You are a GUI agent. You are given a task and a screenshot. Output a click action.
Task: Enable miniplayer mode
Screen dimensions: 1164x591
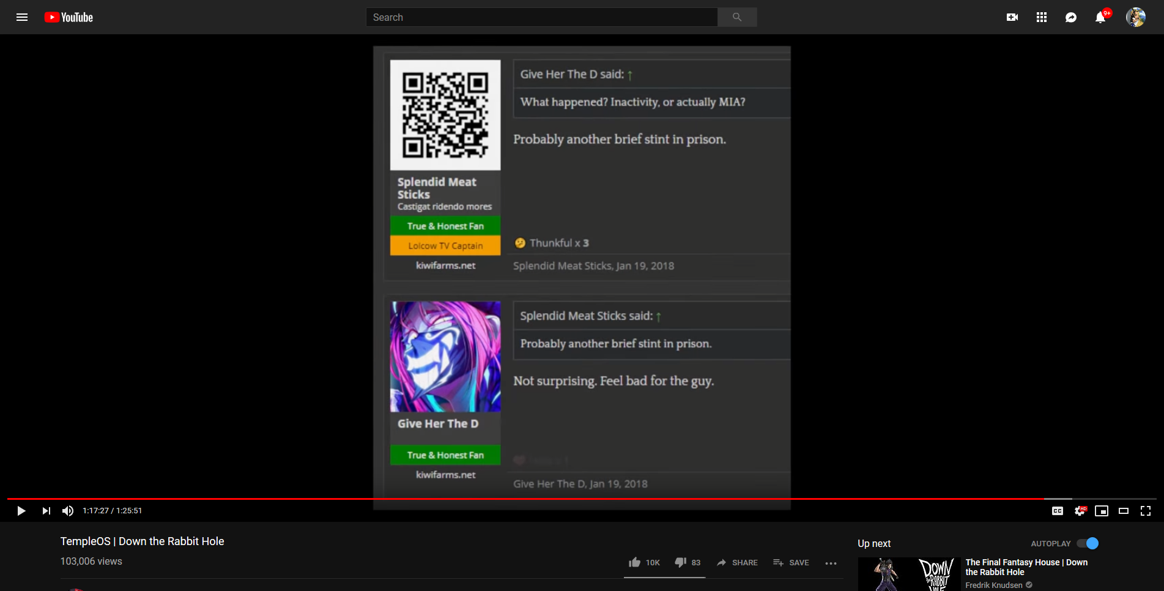[x=1102, y=511]
